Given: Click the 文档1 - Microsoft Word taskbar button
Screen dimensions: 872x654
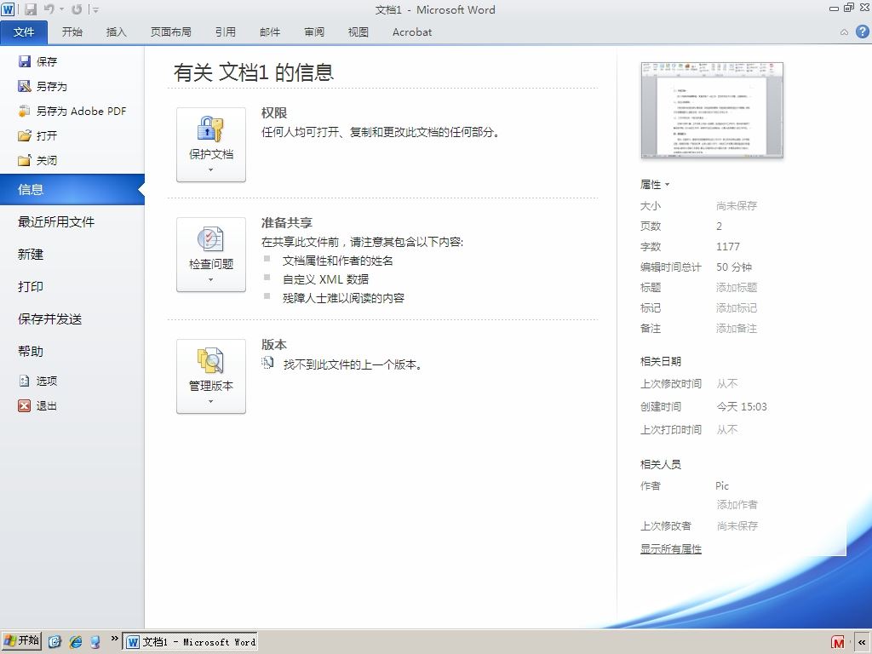Looking at the screenshot, I should (x=190, y=642).
